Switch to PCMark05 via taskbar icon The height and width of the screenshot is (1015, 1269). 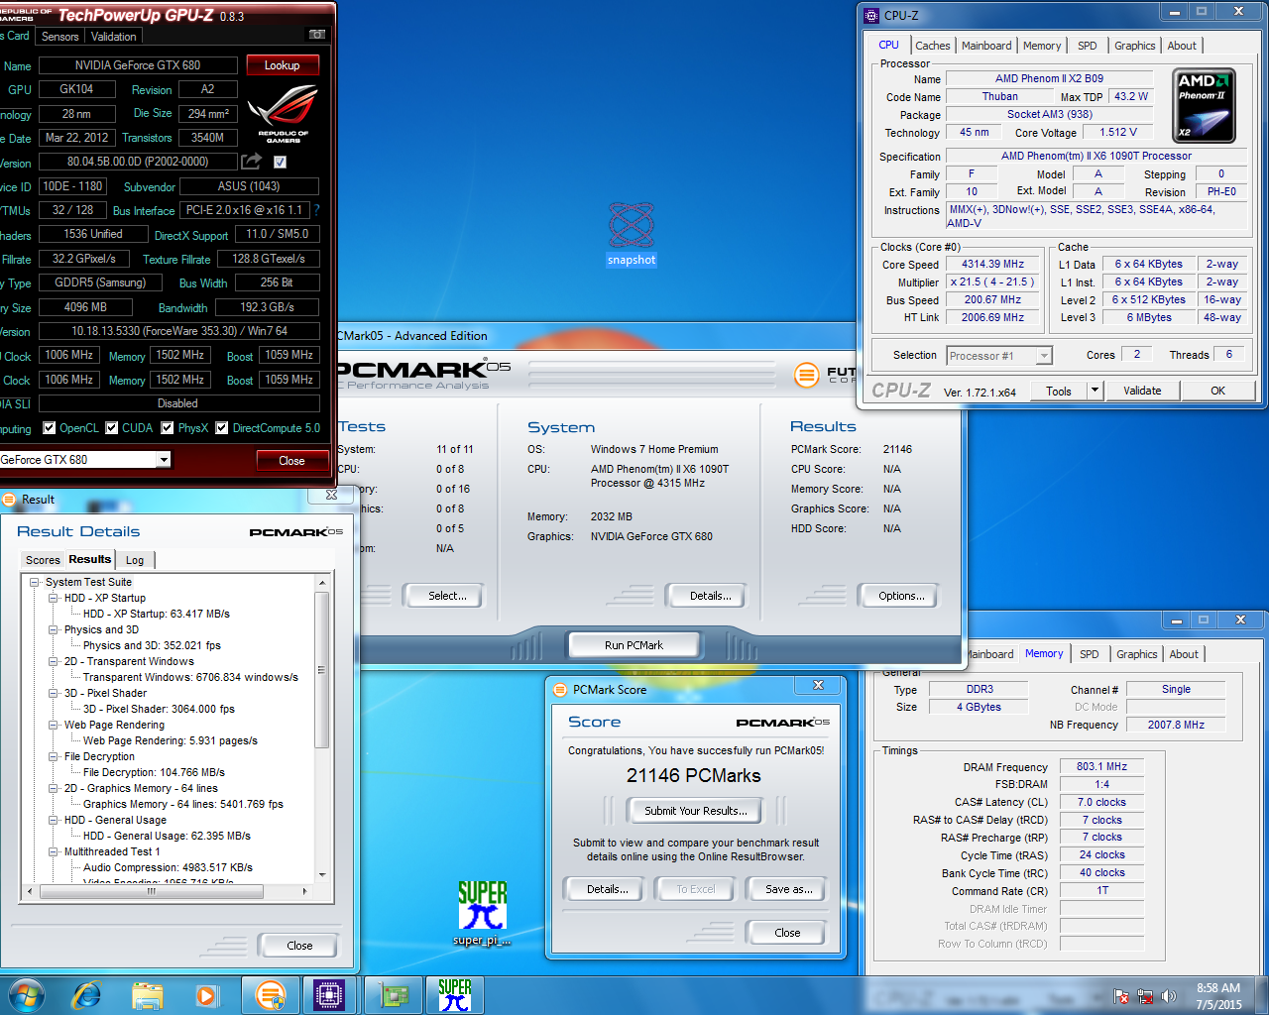tap(270, 994)
